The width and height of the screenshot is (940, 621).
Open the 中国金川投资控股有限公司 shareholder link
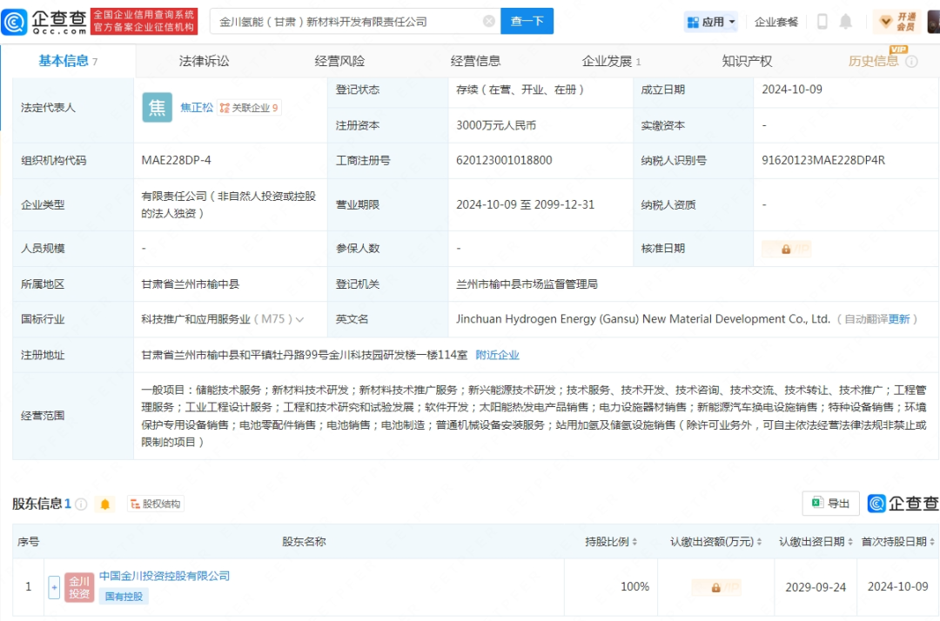point(164,576)
